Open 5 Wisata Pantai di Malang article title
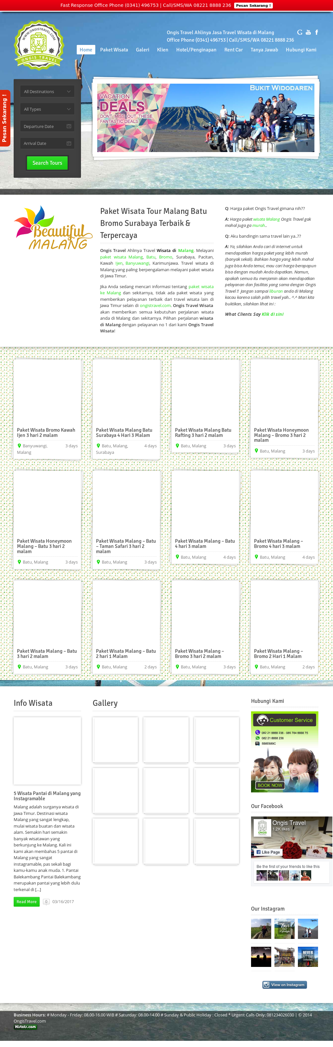The image size is (333, 1047). point(47,796)
